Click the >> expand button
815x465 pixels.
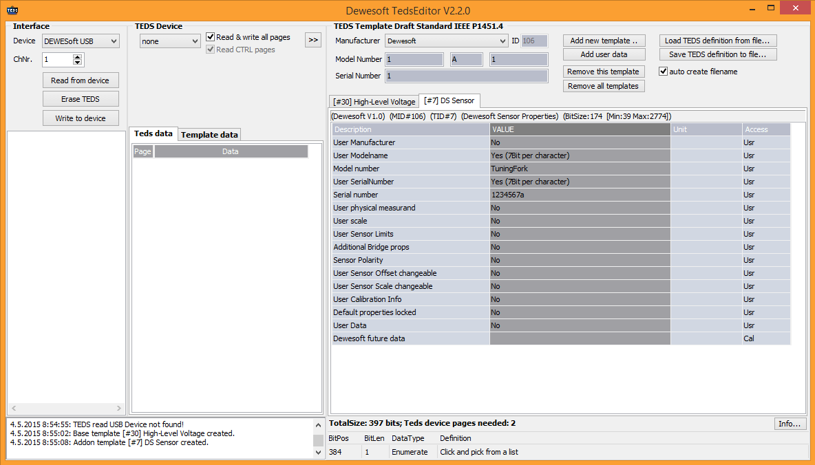(313, 40)
